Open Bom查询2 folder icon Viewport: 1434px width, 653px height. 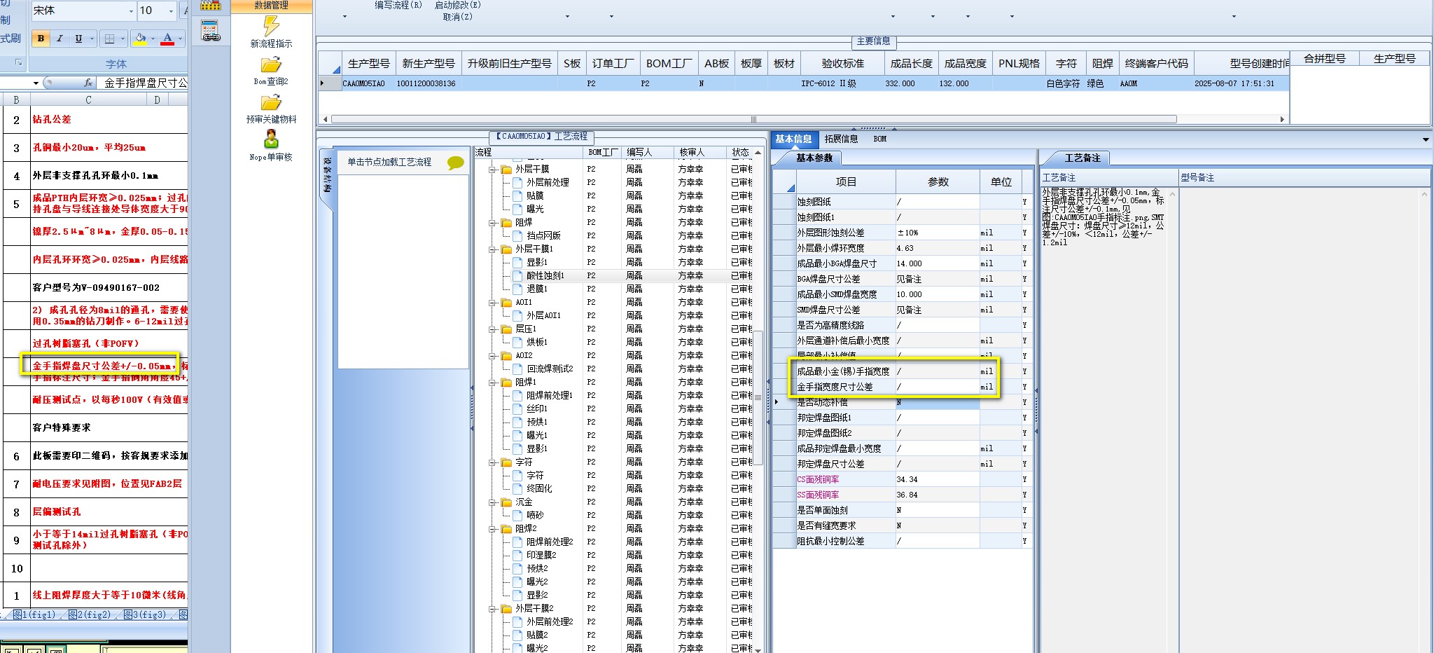[271, 65]
